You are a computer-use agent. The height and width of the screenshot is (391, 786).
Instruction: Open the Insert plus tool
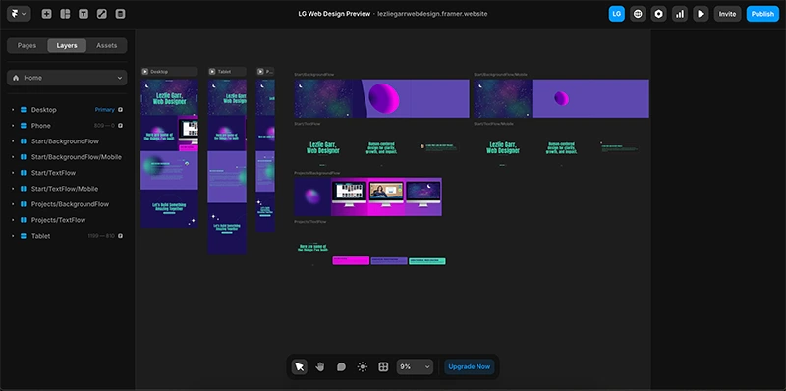tap(46, 14)
